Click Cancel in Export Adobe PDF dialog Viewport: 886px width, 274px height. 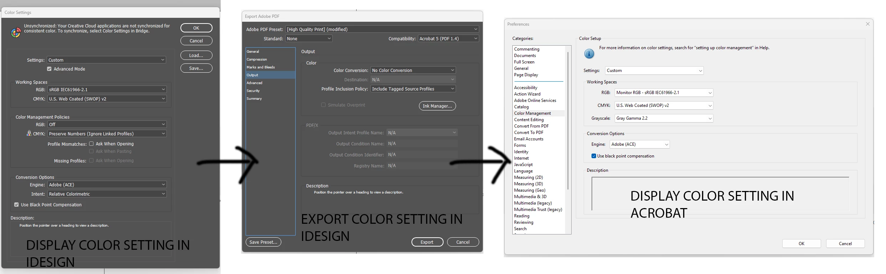(x=463, y=242)
